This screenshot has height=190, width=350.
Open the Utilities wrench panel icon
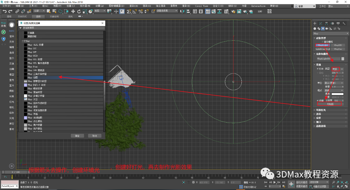tap(343, 23)
